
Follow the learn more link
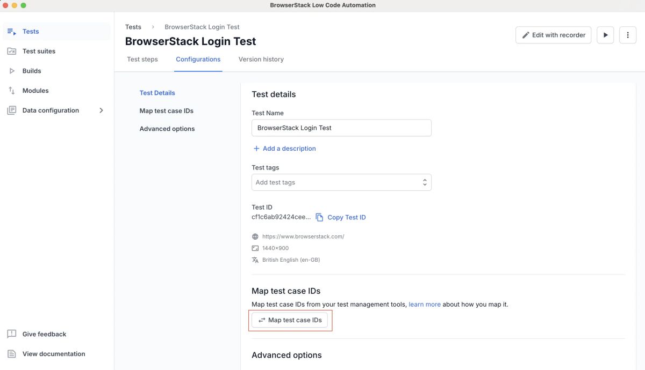click(x=425, y=305)
